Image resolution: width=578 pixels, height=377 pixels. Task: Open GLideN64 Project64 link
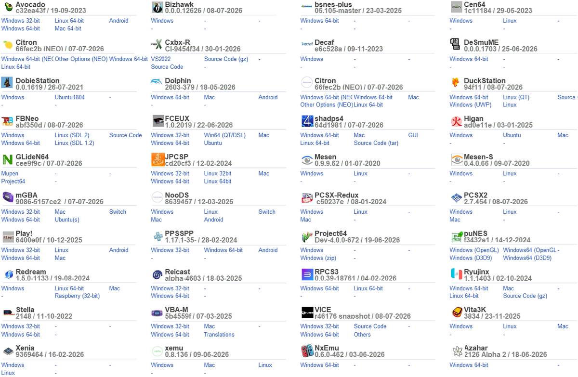tap(13, 182)
